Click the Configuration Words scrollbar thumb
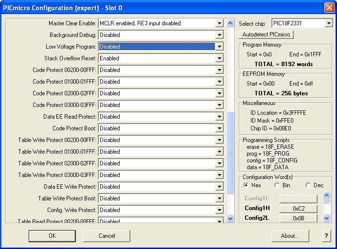The height and width of the screenshot is (249, 337). pyautogui.click(x=326, y=201)
